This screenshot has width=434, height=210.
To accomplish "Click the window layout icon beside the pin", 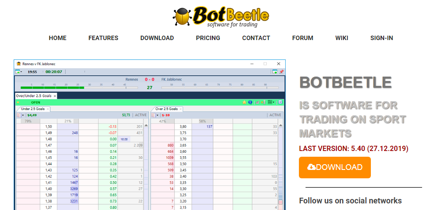I will click(275, 72).
